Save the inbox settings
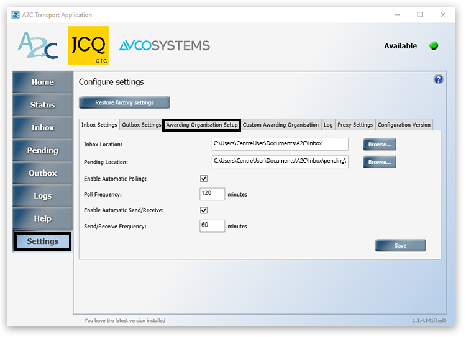466x337 pixels. (400, 246)
